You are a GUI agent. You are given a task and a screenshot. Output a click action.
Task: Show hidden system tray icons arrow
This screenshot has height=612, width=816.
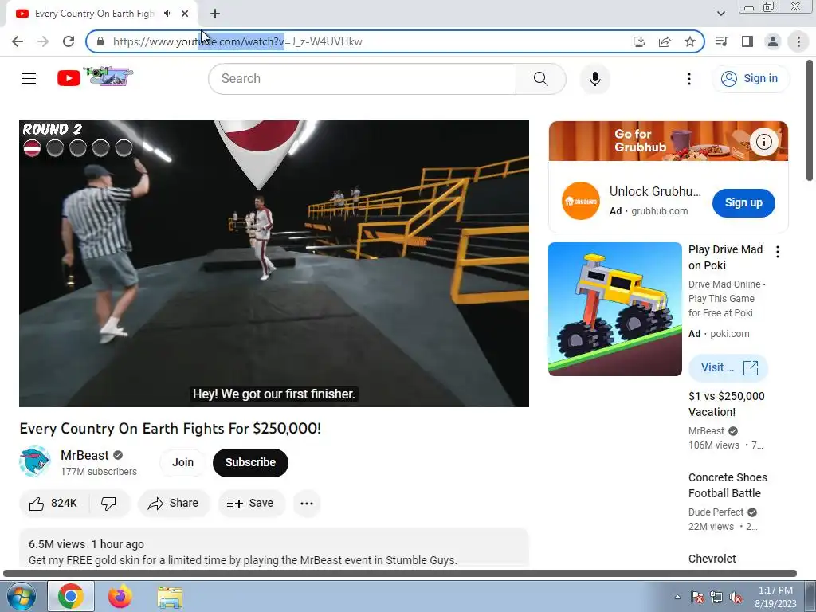[677, 597]
